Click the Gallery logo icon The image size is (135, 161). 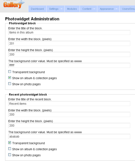click(14, 4)
